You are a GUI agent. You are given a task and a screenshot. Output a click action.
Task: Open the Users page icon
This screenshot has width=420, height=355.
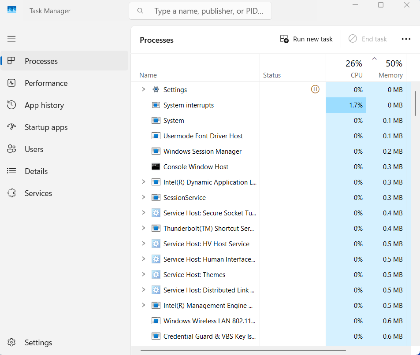tap(11, 149)
